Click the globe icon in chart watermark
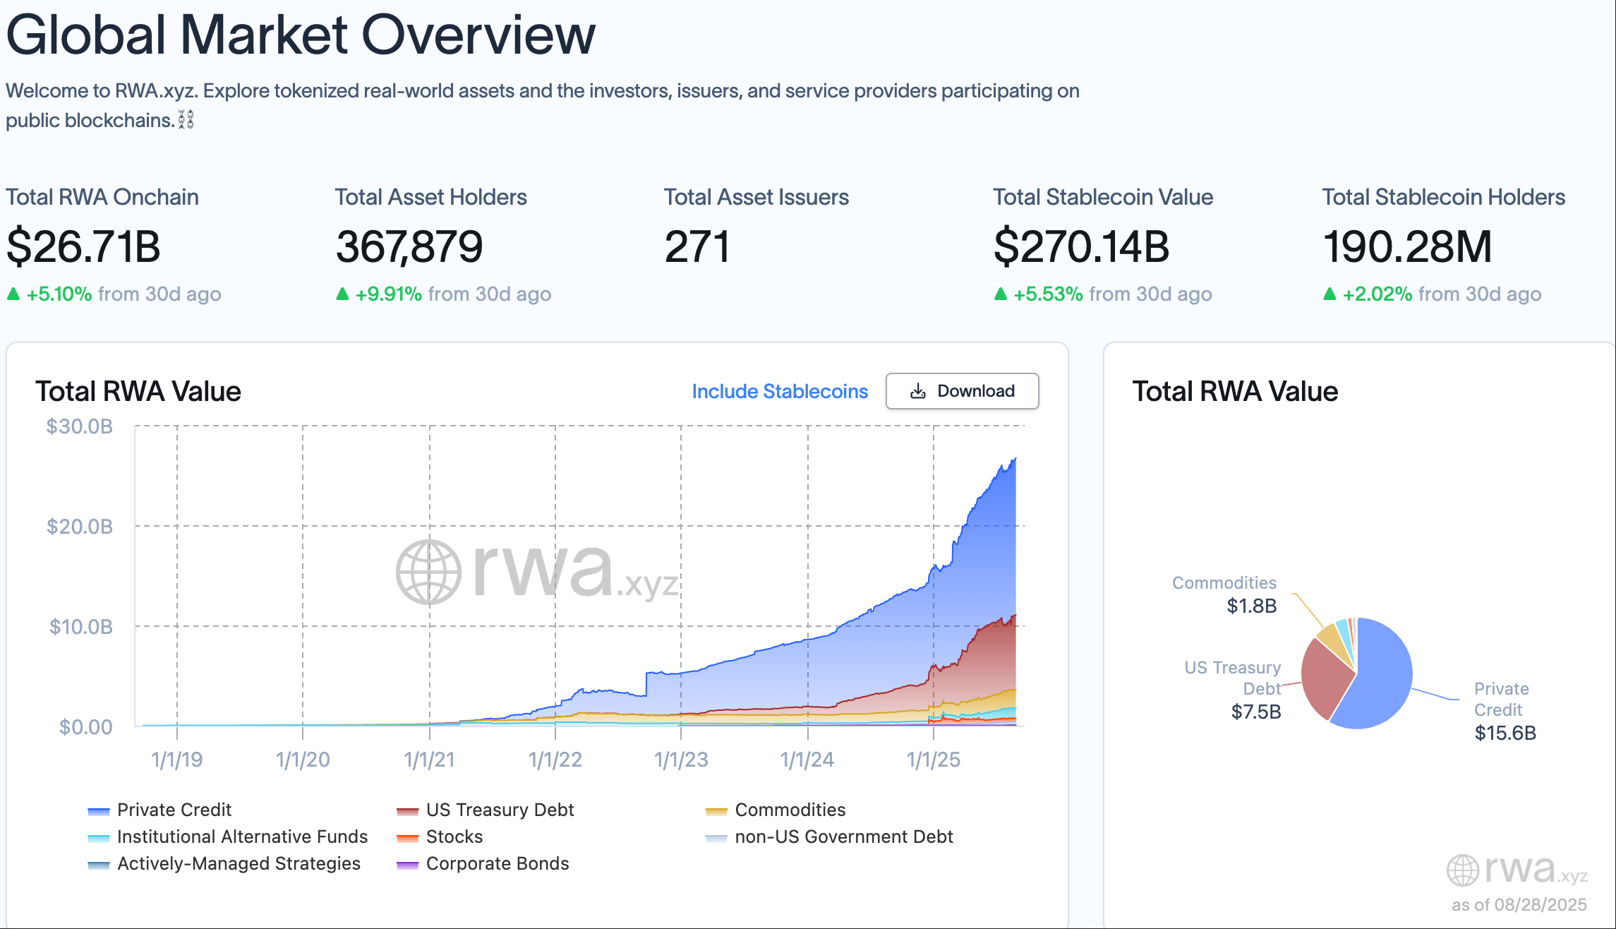This screenshot has width=1616, height=929. pyautogui.click(x=428, y=572)
